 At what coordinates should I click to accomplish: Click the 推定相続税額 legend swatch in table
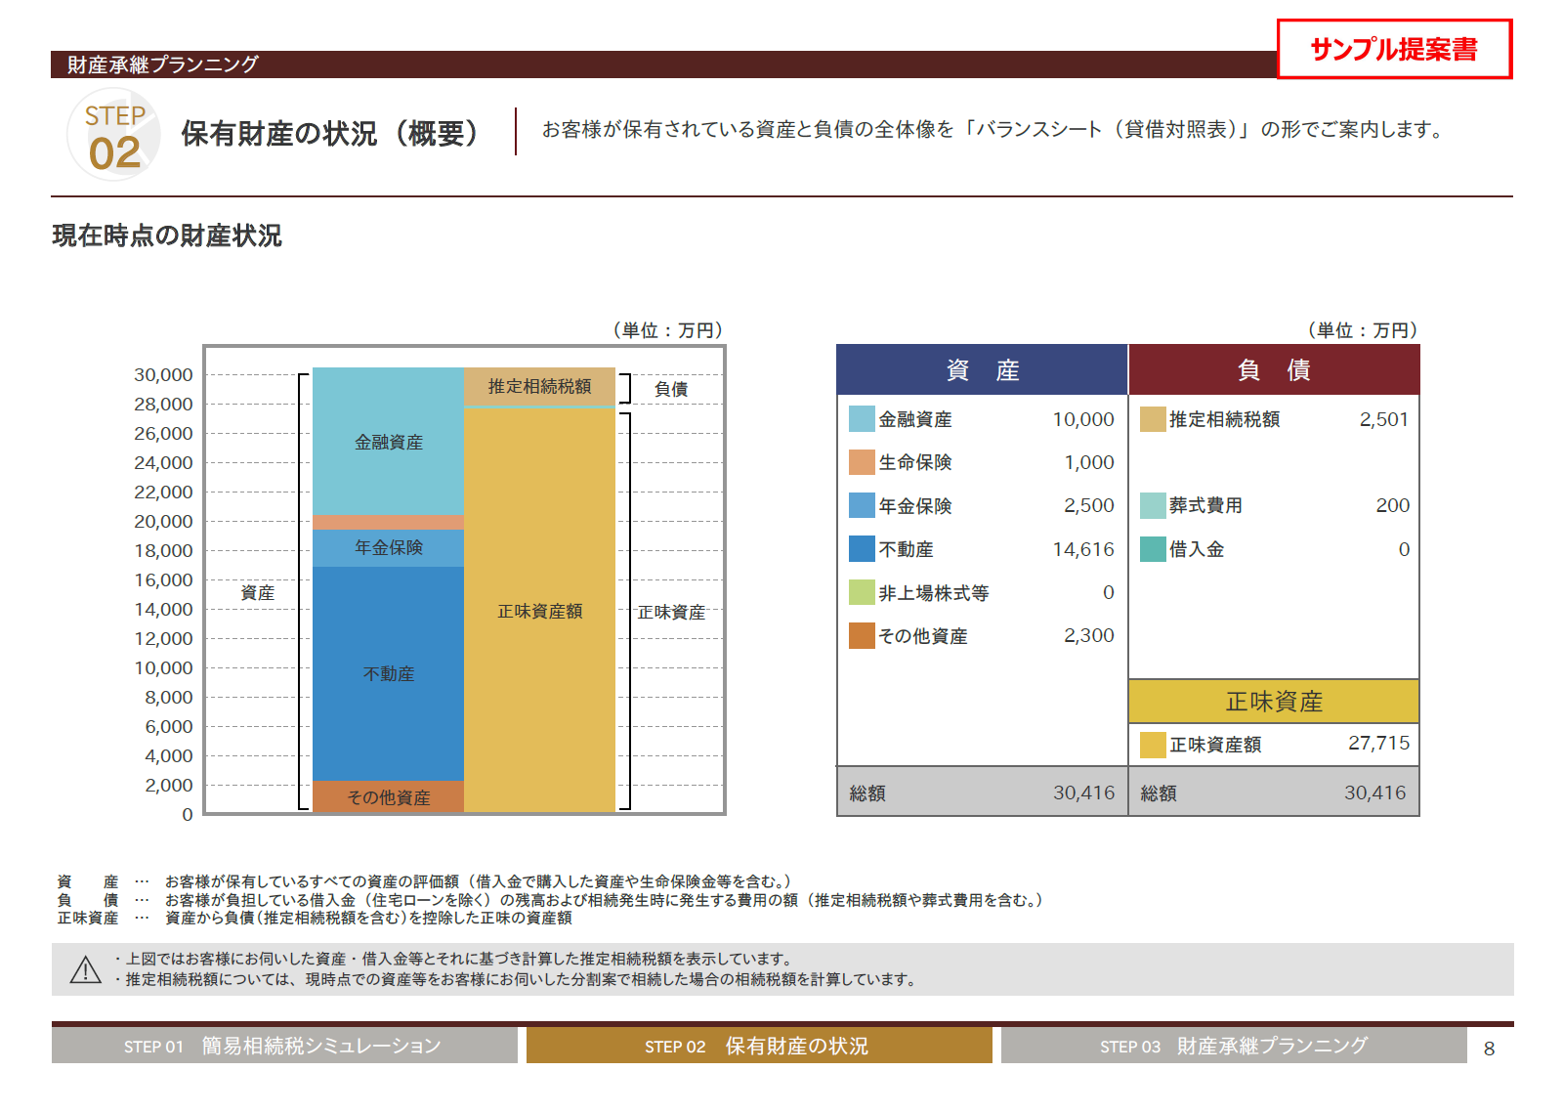pyautogui.click(x=1153, y=419)
